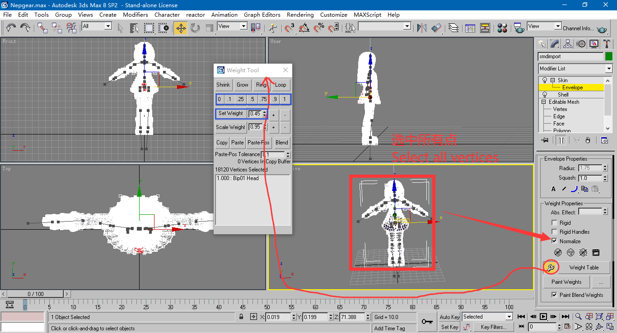The height and width of the screenshot is (333, 617).
Task: Collapse the Skin modifier tree node
Action: [x=552, y=80]
